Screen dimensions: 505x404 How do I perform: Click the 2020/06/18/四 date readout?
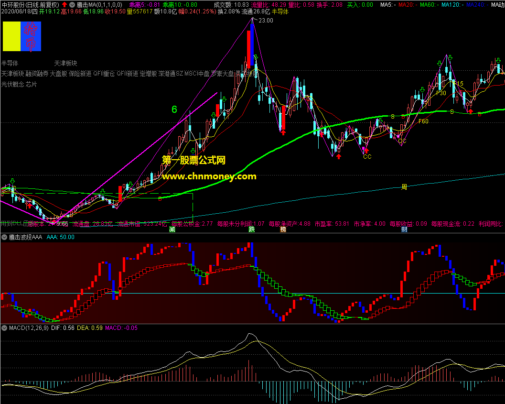[x=19, y=11]
